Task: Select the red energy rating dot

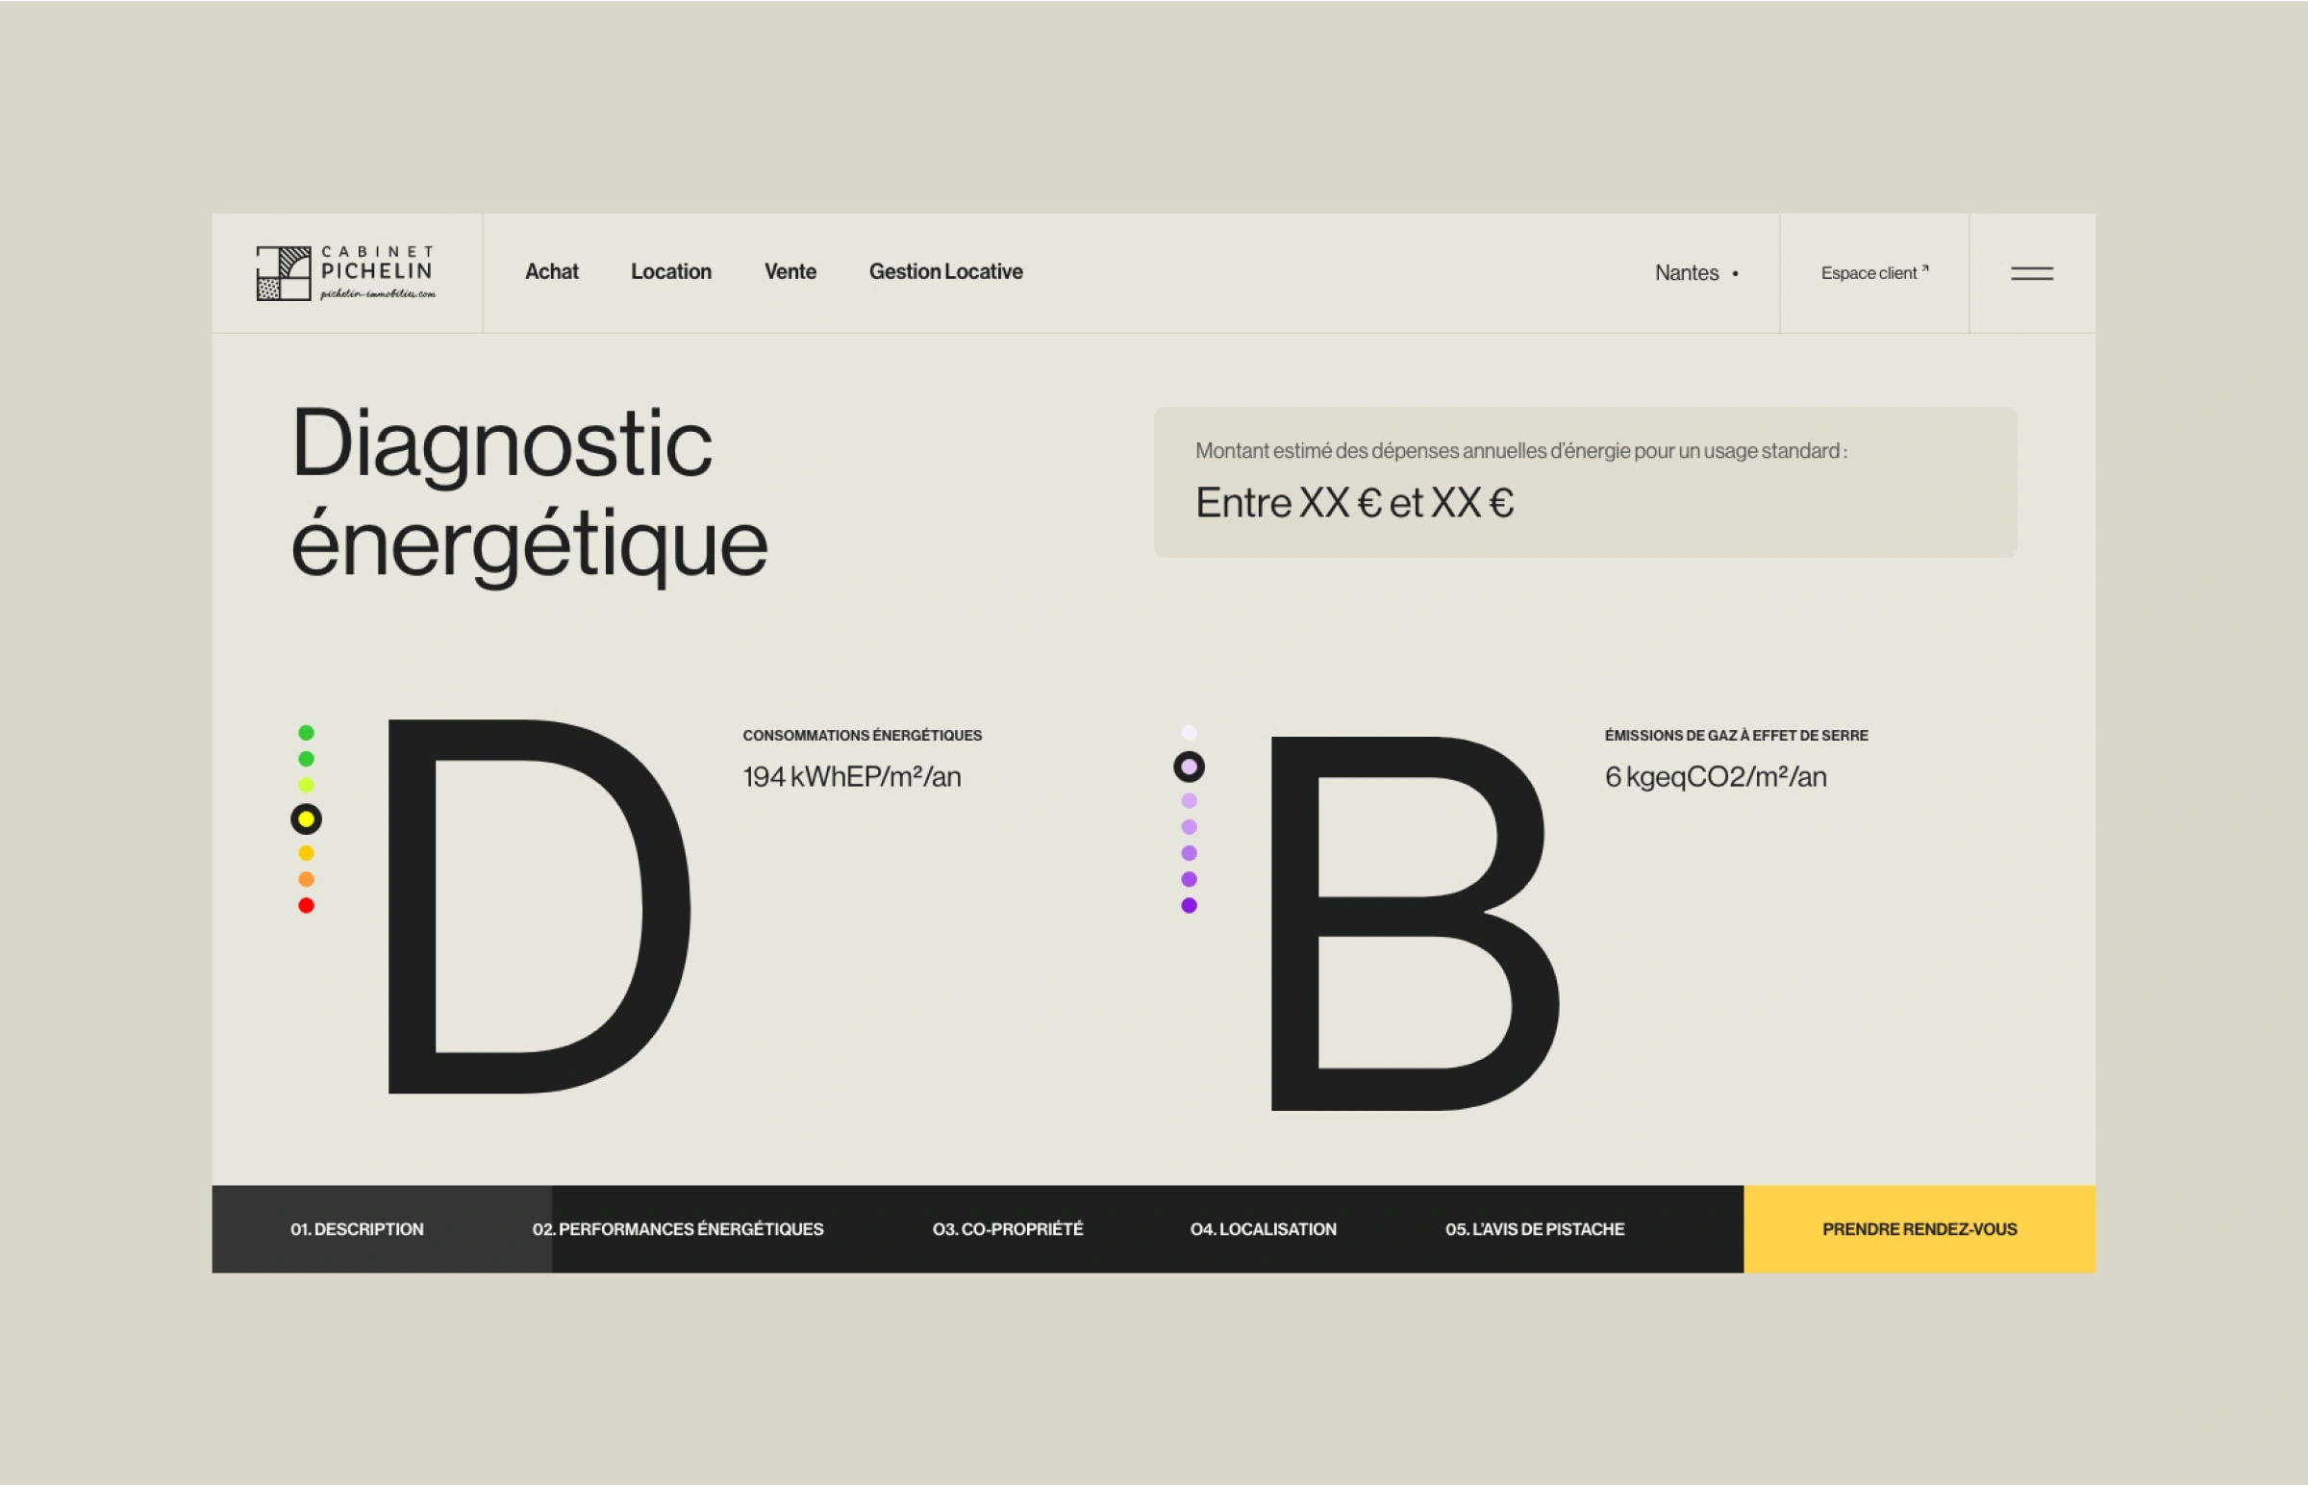Action: [x=306, y=905]
